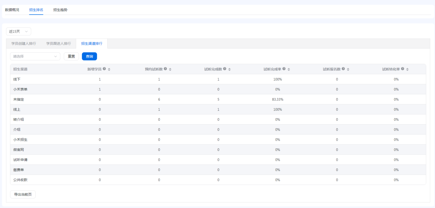Sort table by 新增学员 column
Image resolution: width=435 pixels, height=208 pixels.
click(109, 69)
